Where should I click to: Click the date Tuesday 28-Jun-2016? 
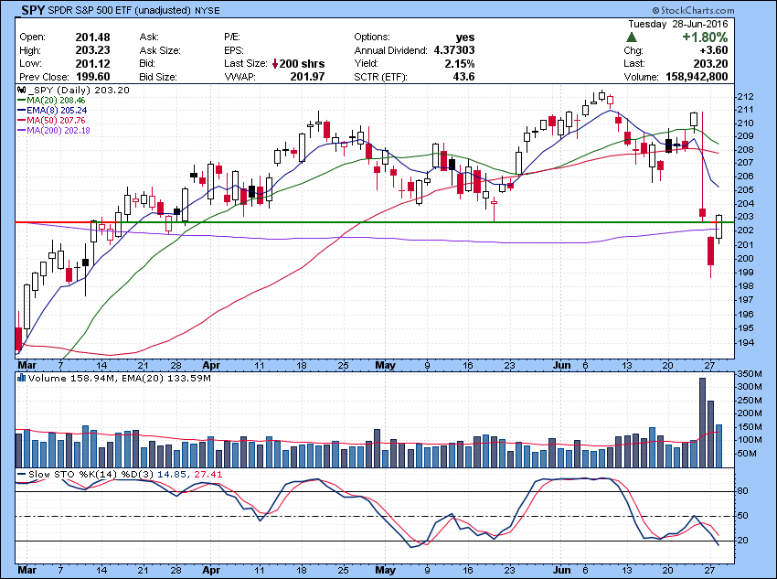click(678, 24)
